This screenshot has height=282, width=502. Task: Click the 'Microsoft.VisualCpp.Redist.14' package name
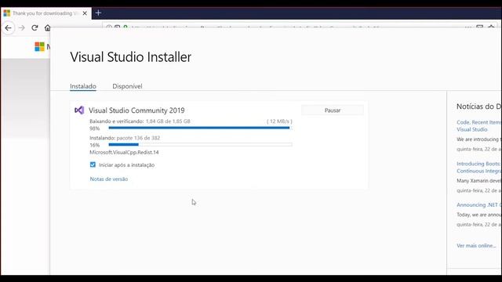(x=124, y=152)
